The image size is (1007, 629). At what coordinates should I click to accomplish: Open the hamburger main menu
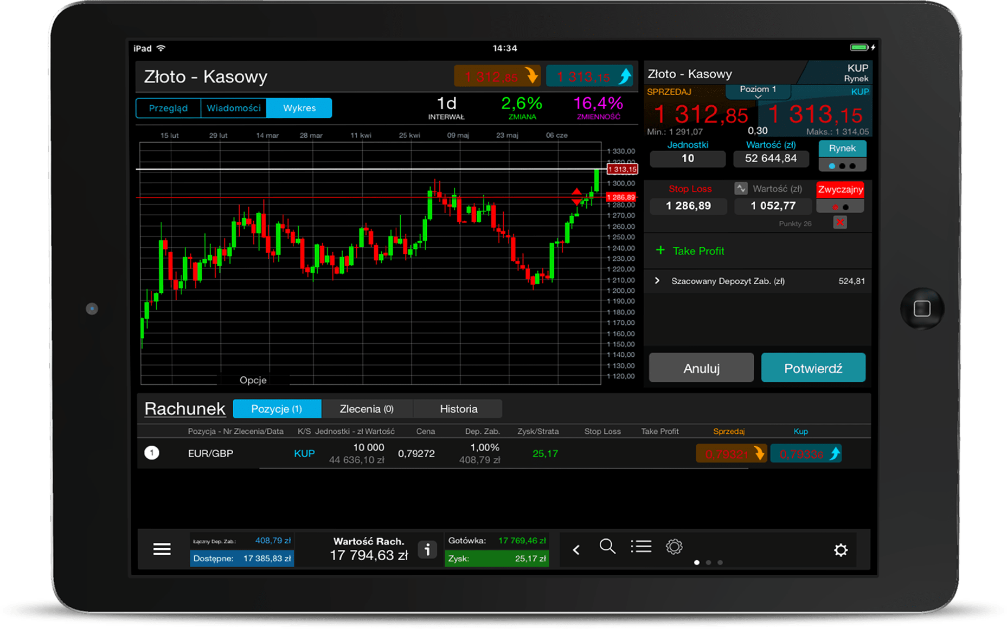[162, 549]
